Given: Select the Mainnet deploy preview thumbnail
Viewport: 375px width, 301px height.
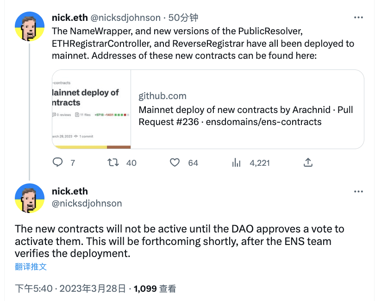Looking at the screenshot, I should 91,110.
